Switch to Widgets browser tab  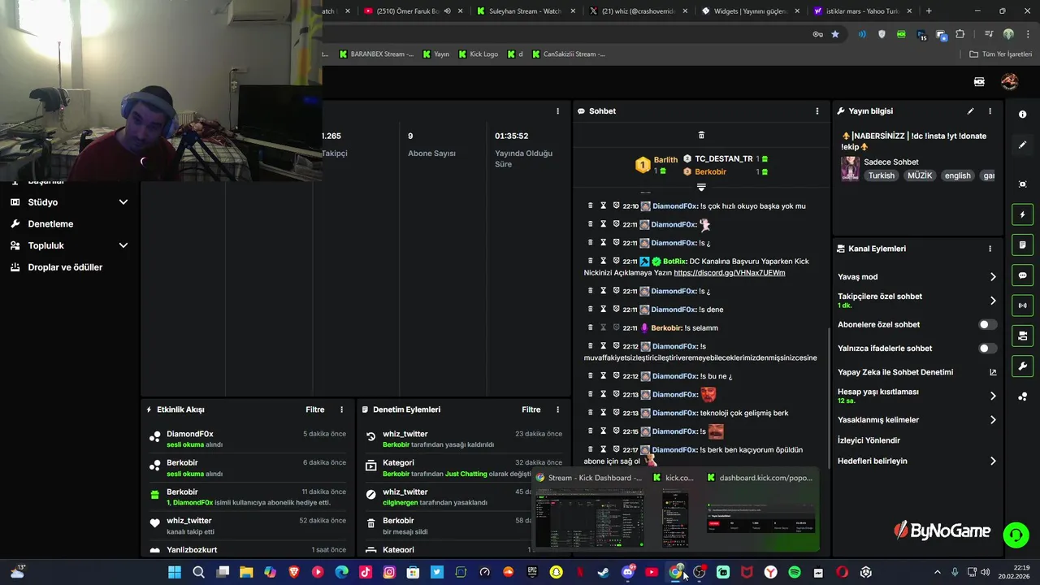pyautogui.click(x=749, y=11)
